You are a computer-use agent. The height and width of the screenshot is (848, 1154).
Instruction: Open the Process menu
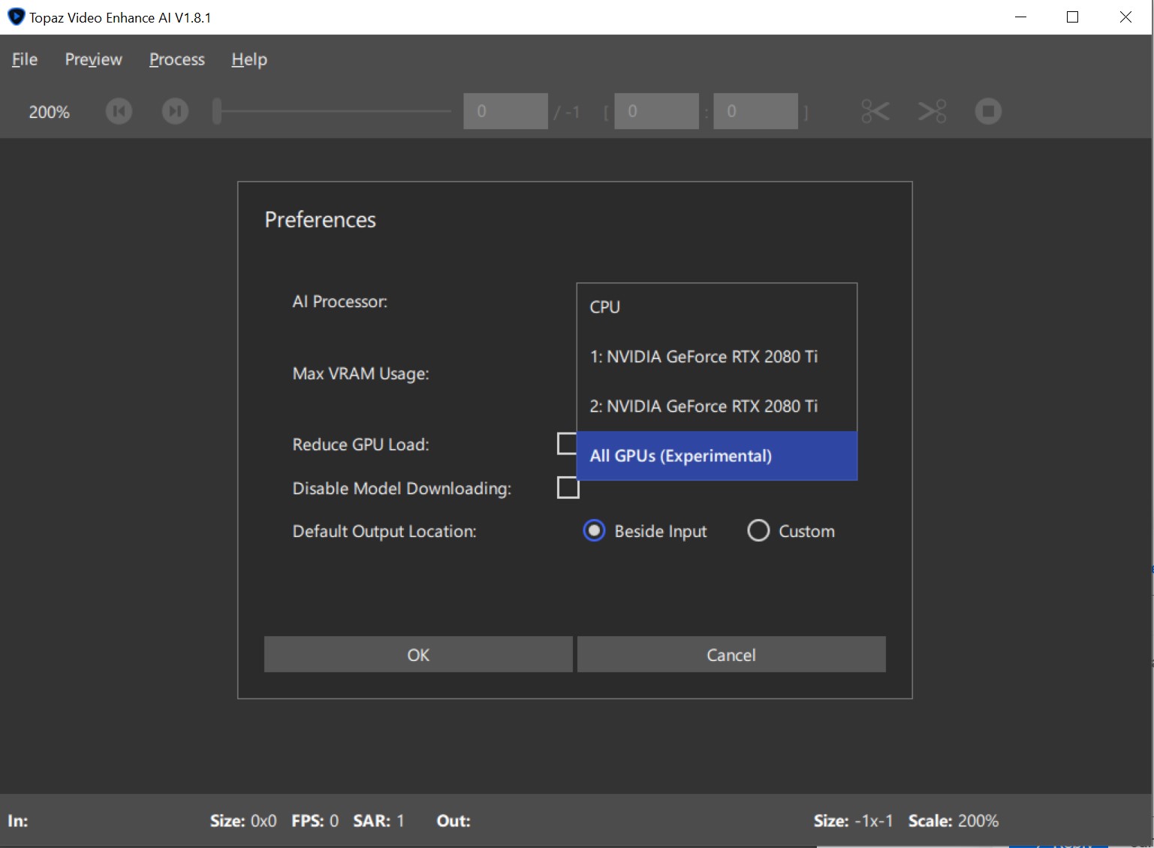(x=176, y=59)
